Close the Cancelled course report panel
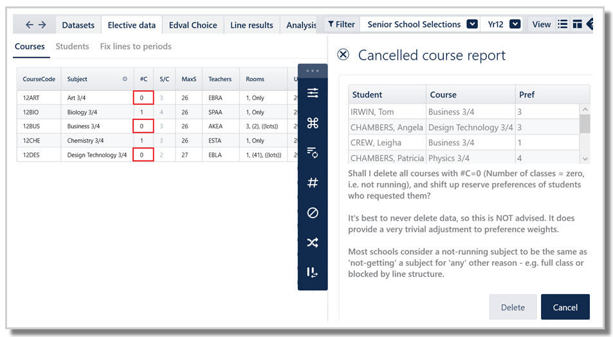The width and height of the screenshot is (613, 337). [x=343, y=55]
